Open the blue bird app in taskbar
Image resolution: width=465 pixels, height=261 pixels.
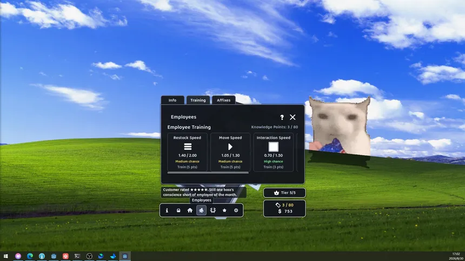click(113, 256)
